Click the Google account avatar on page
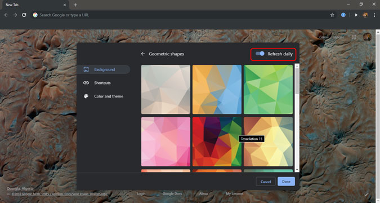This screenshot has width=380, height=203. pos(367,37)
